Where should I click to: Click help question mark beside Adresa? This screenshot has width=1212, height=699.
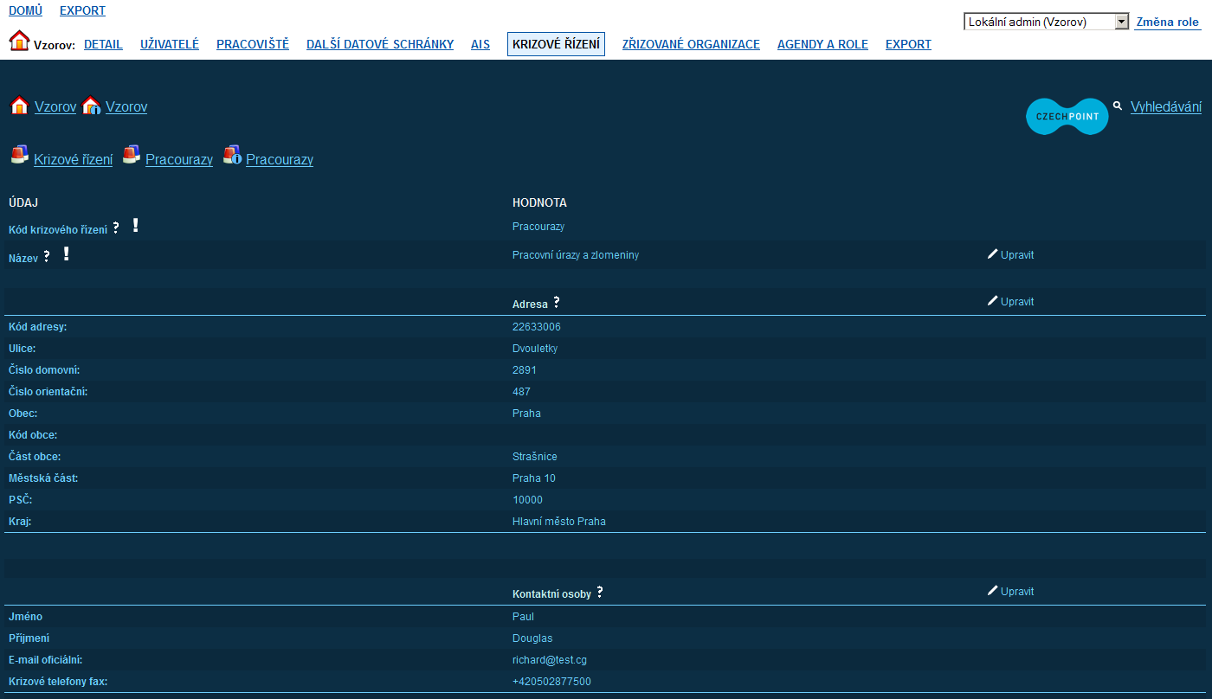coord(557,303)
